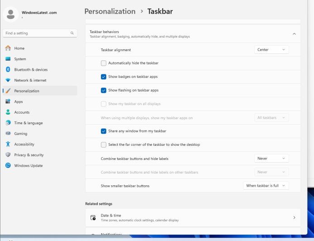Select the Network & internet wifi icon

click(8, 80)
